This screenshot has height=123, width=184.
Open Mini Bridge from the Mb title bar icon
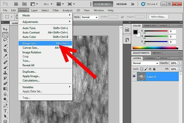(24, 4)
